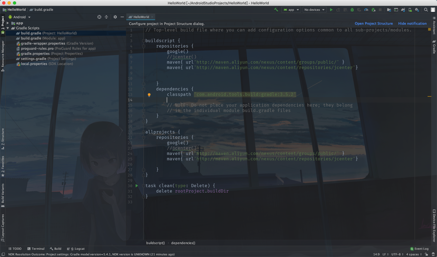
Task: Click the yellow inspection indicator at the editor's top right
Action: [429, 29]
